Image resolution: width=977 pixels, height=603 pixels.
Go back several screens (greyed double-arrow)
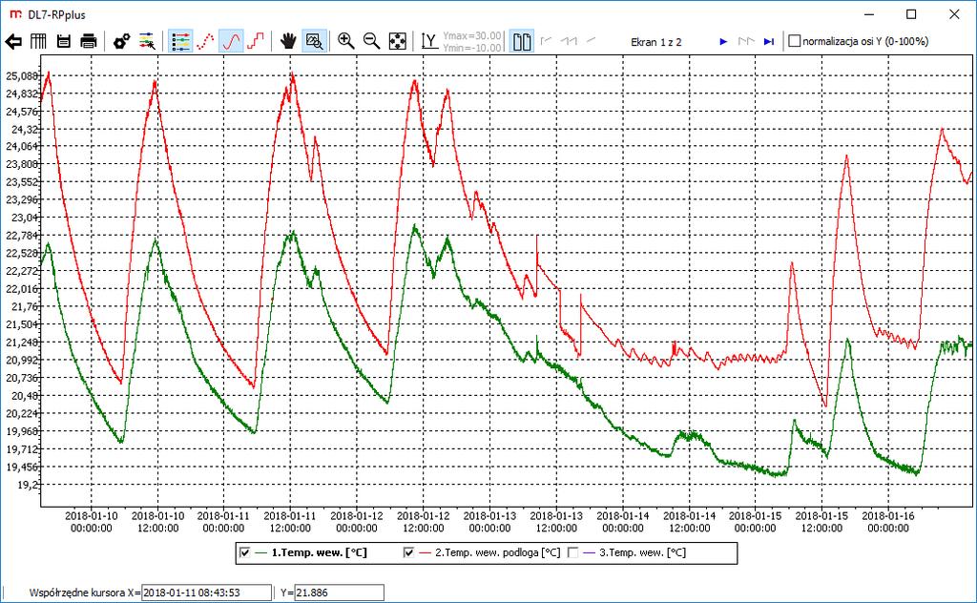(569, 41)
